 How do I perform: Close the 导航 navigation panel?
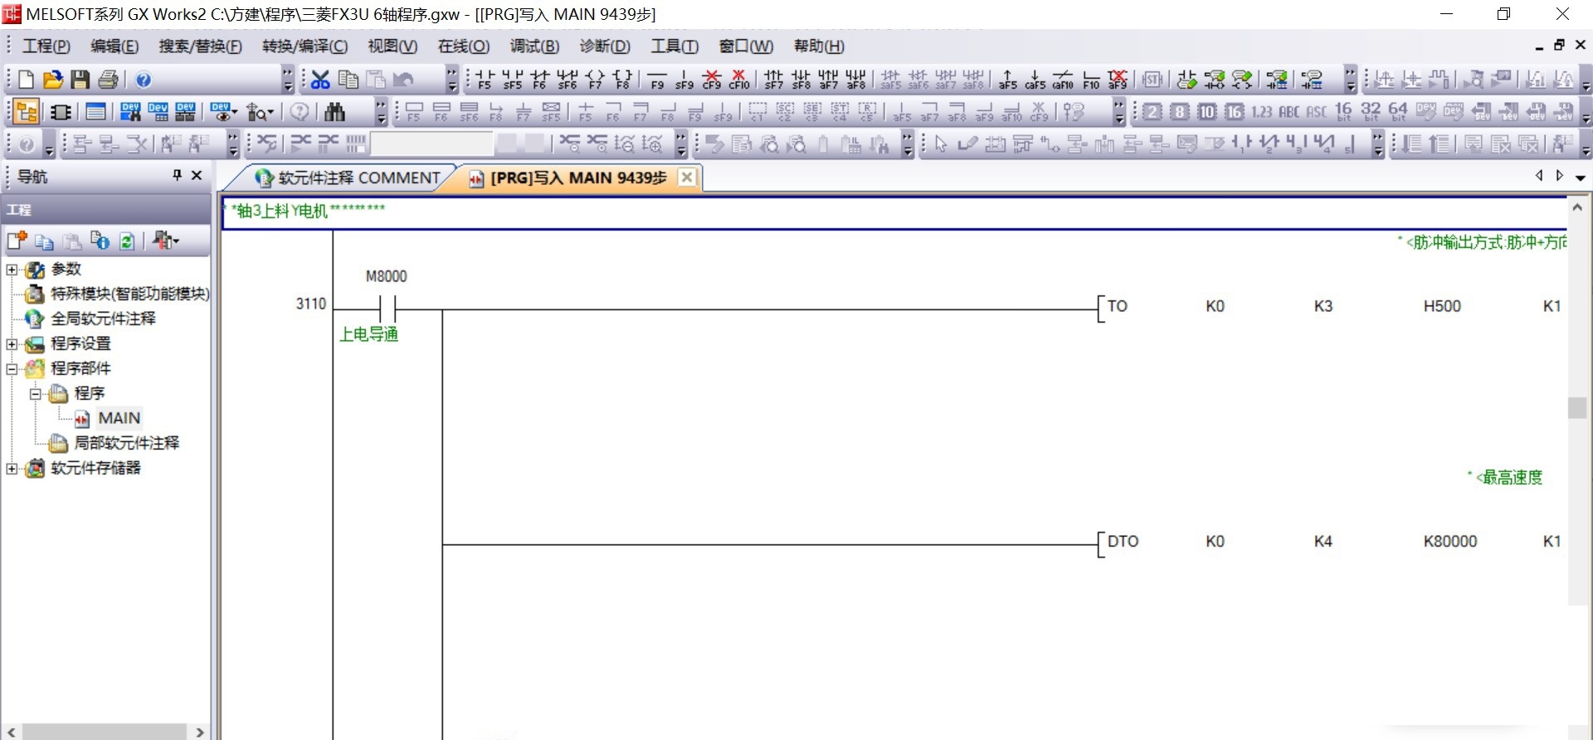click(197, 175)
